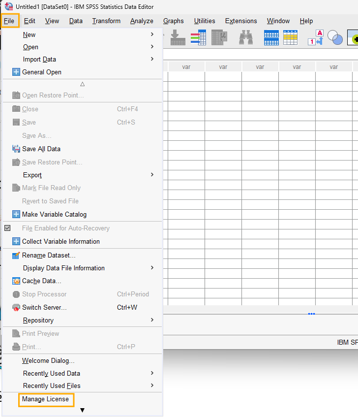
Task: Expand the Export submenu
Action: coord(83,175)
